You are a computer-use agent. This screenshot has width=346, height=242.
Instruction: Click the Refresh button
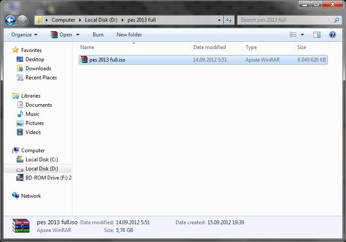229,20
